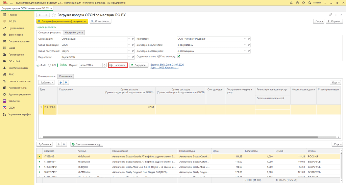Open the notifications bell icon

pyautogui.click(x=291, y=3)
